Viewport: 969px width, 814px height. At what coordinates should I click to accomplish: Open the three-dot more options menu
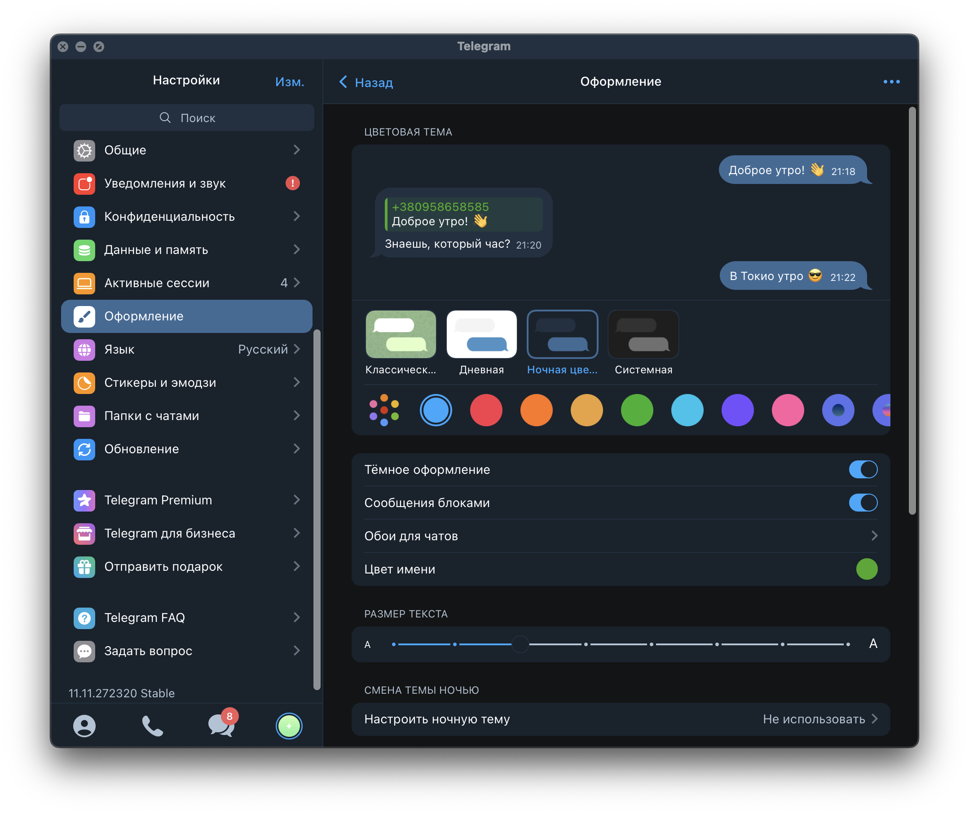(x=891, y=82)
